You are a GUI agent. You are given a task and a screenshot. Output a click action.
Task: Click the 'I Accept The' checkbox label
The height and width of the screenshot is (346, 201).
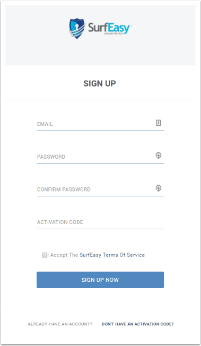[x=63, y=255]
